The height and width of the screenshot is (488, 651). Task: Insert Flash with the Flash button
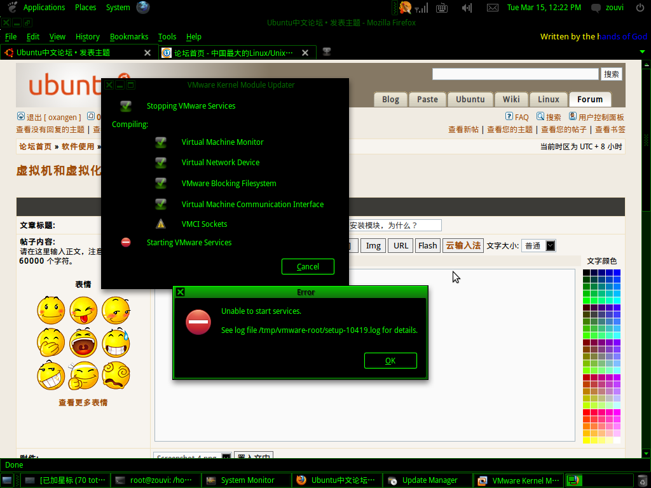pos(428,246)
